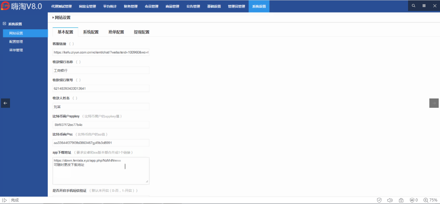This screenshot has width=440, height=204.
Task: Open 财务管理 in the top menu
Action: click(131, 6)
